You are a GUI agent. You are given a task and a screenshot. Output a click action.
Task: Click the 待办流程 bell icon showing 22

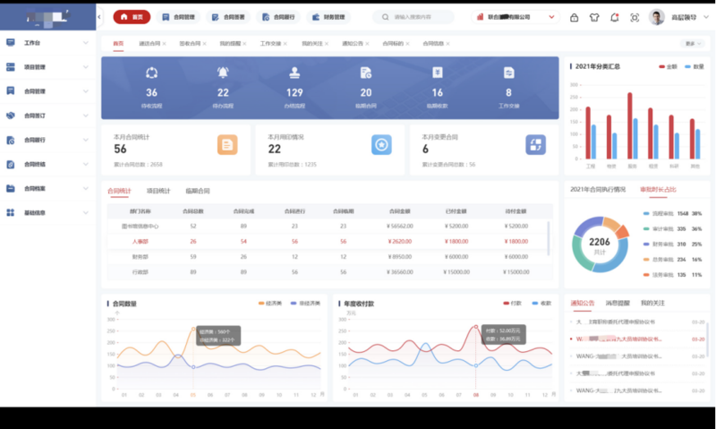coord(223,73)
